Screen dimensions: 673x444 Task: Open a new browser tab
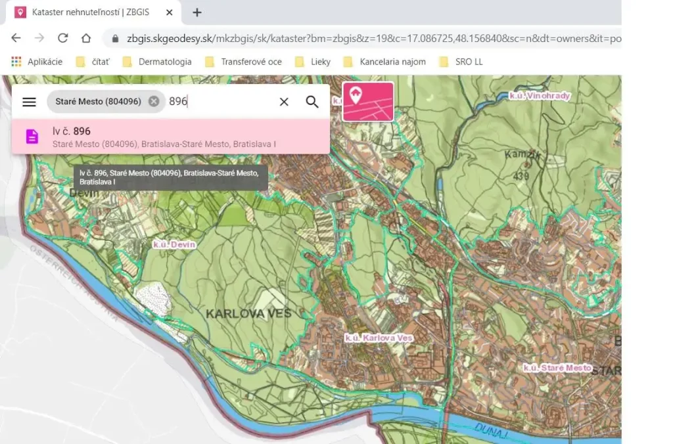pos(197,12)
